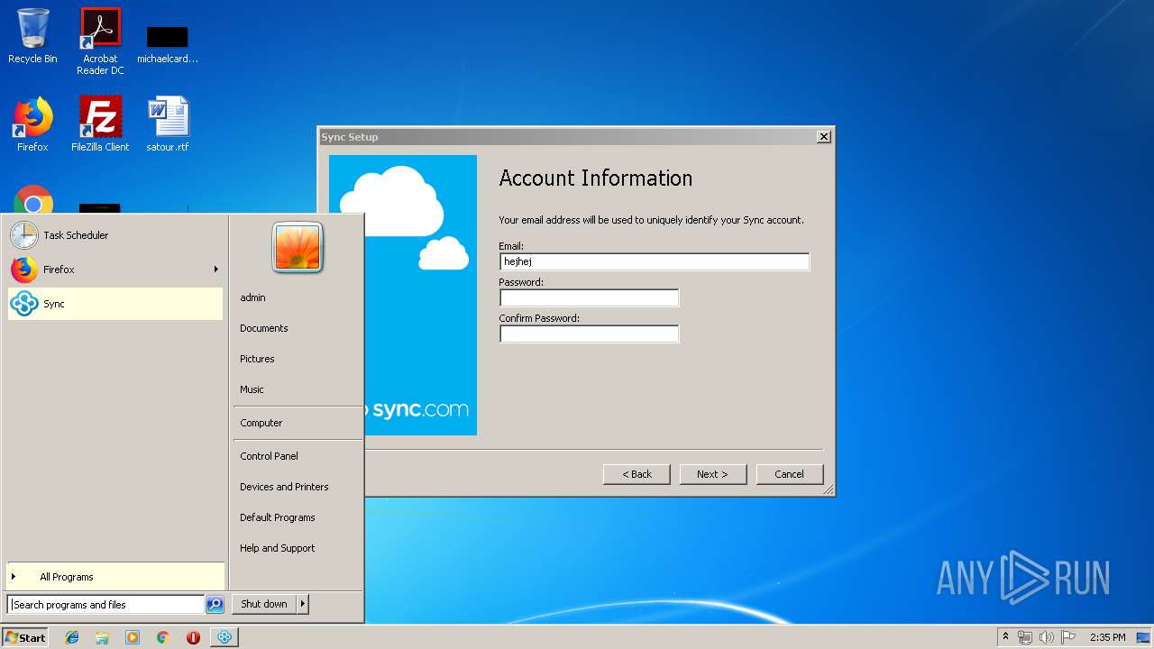Open Windows Media Player taskbar icon

[x=133, y=637]
